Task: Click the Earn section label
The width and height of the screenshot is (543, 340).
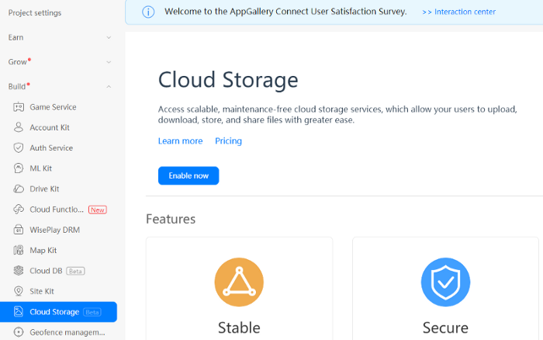Action: click(16, 37)
